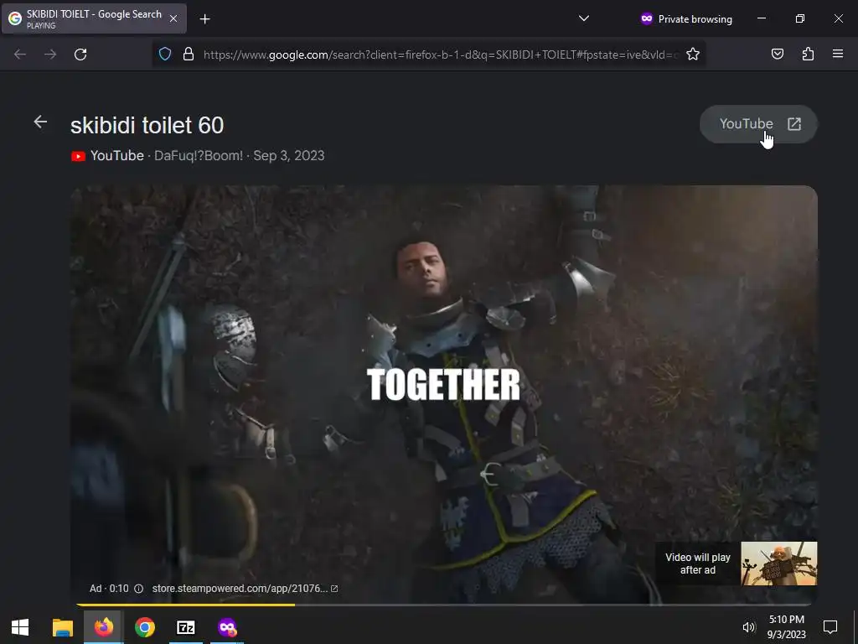
Task: Open 7-Zip from the taskbar
Action: point(186,627)
